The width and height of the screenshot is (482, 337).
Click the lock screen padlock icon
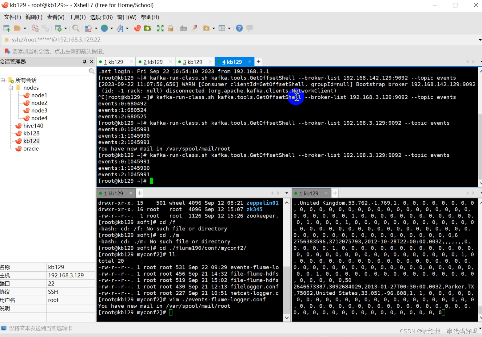point(171,28)
